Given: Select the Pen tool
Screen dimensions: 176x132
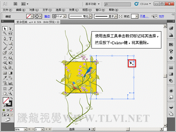Looking at the screenshot, I should pyautogui.click(x=5, y=39).
